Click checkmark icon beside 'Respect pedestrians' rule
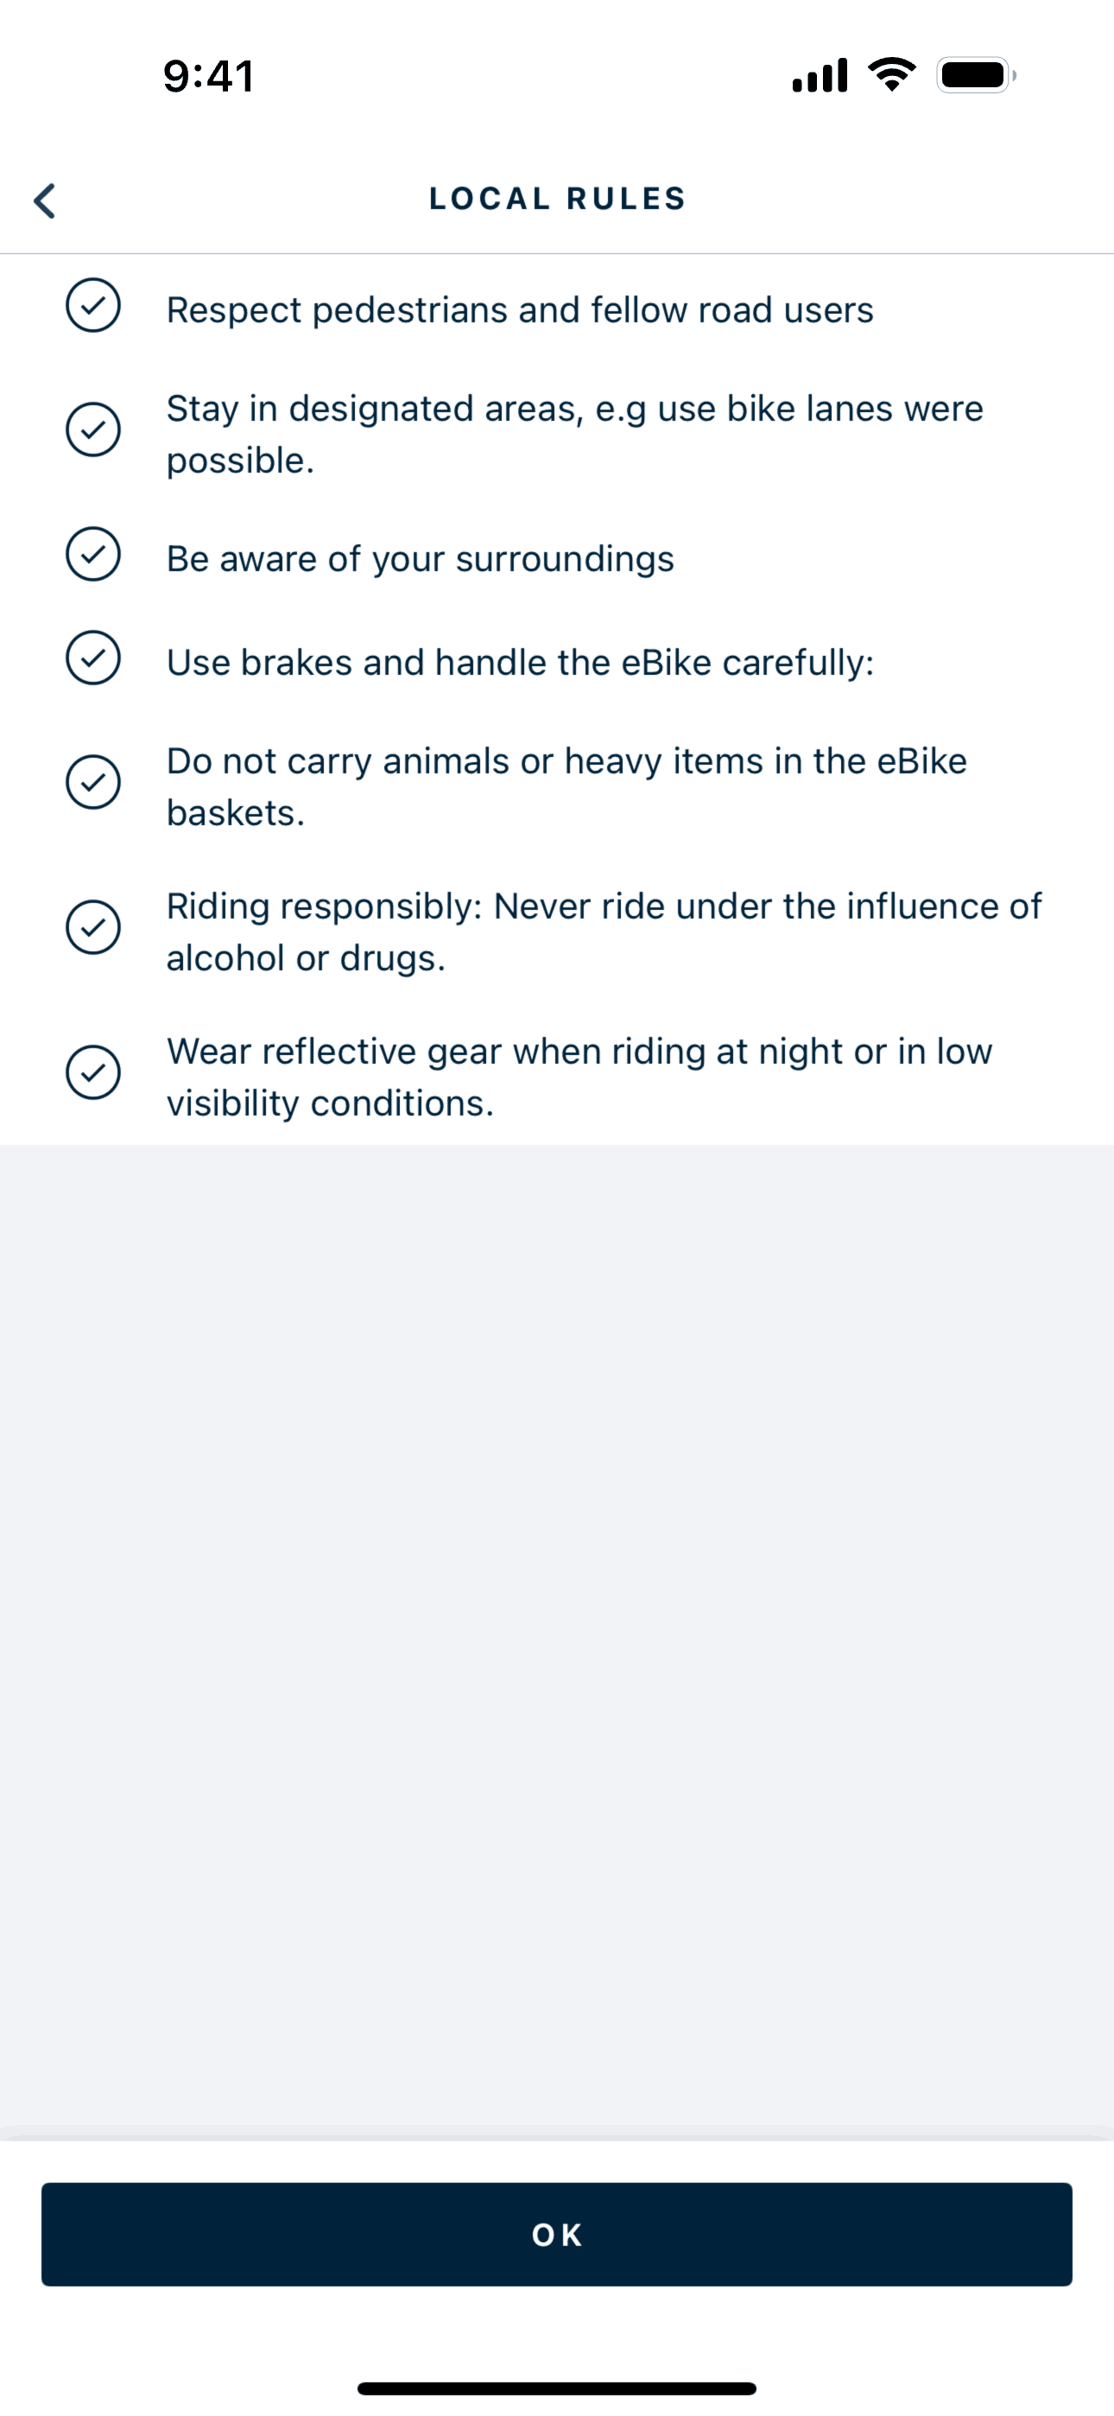Screen dimensions: 1114x2416 click(93, 306)
